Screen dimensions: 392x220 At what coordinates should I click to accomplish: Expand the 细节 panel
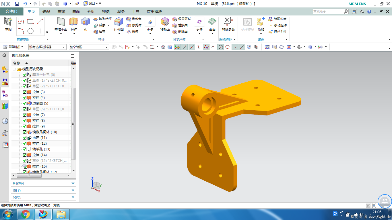44,190
